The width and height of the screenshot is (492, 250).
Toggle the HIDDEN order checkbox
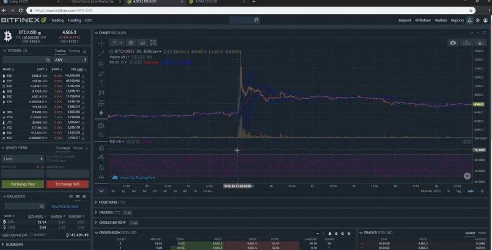[61, 156]
